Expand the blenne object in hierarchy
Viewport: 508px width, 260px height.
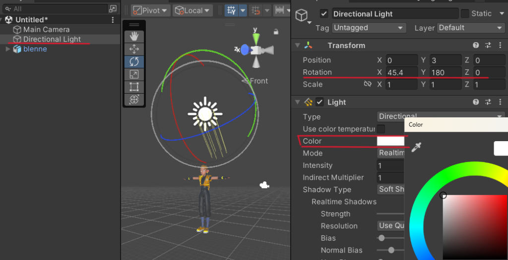[7, 49]
